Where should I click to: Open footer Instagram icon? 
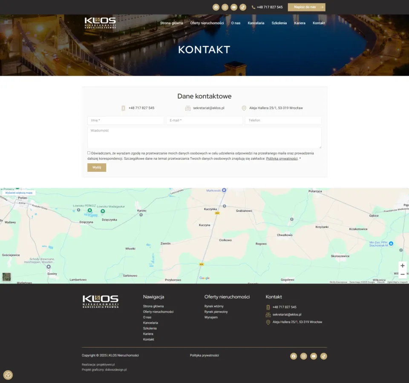pos(304,356)
